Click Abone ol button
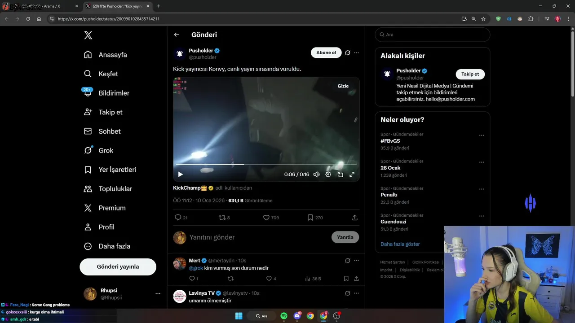 [326, 52]
